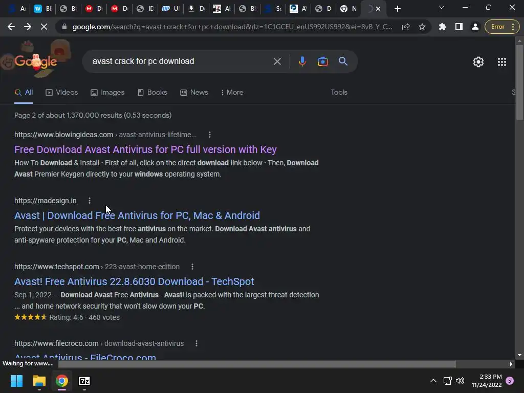The image size is (524, 393).
Task: Open File Explorer from the taskbar
Action: 39,381
